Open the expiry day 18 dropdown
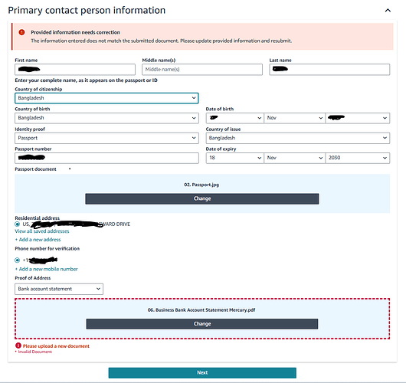Image resolution: width=406 pixels, height=383 pixels. click(x=235, y=158)
